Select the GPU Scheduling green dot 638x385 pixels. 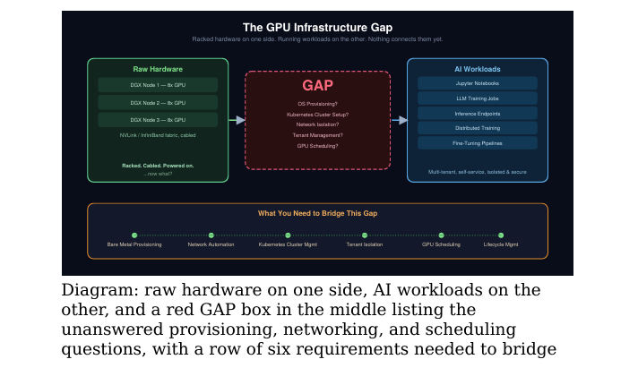click(x=441, y=235)
